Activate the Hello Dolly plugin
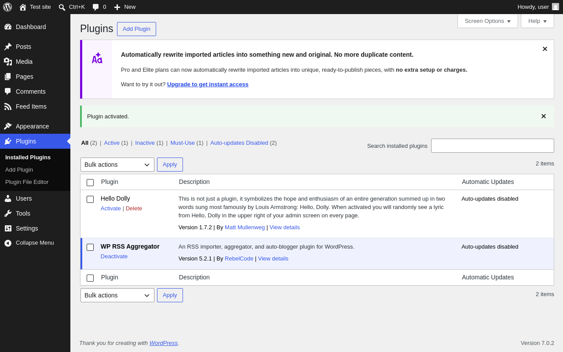This screenshot has height=352, width=563. (111, 208)
